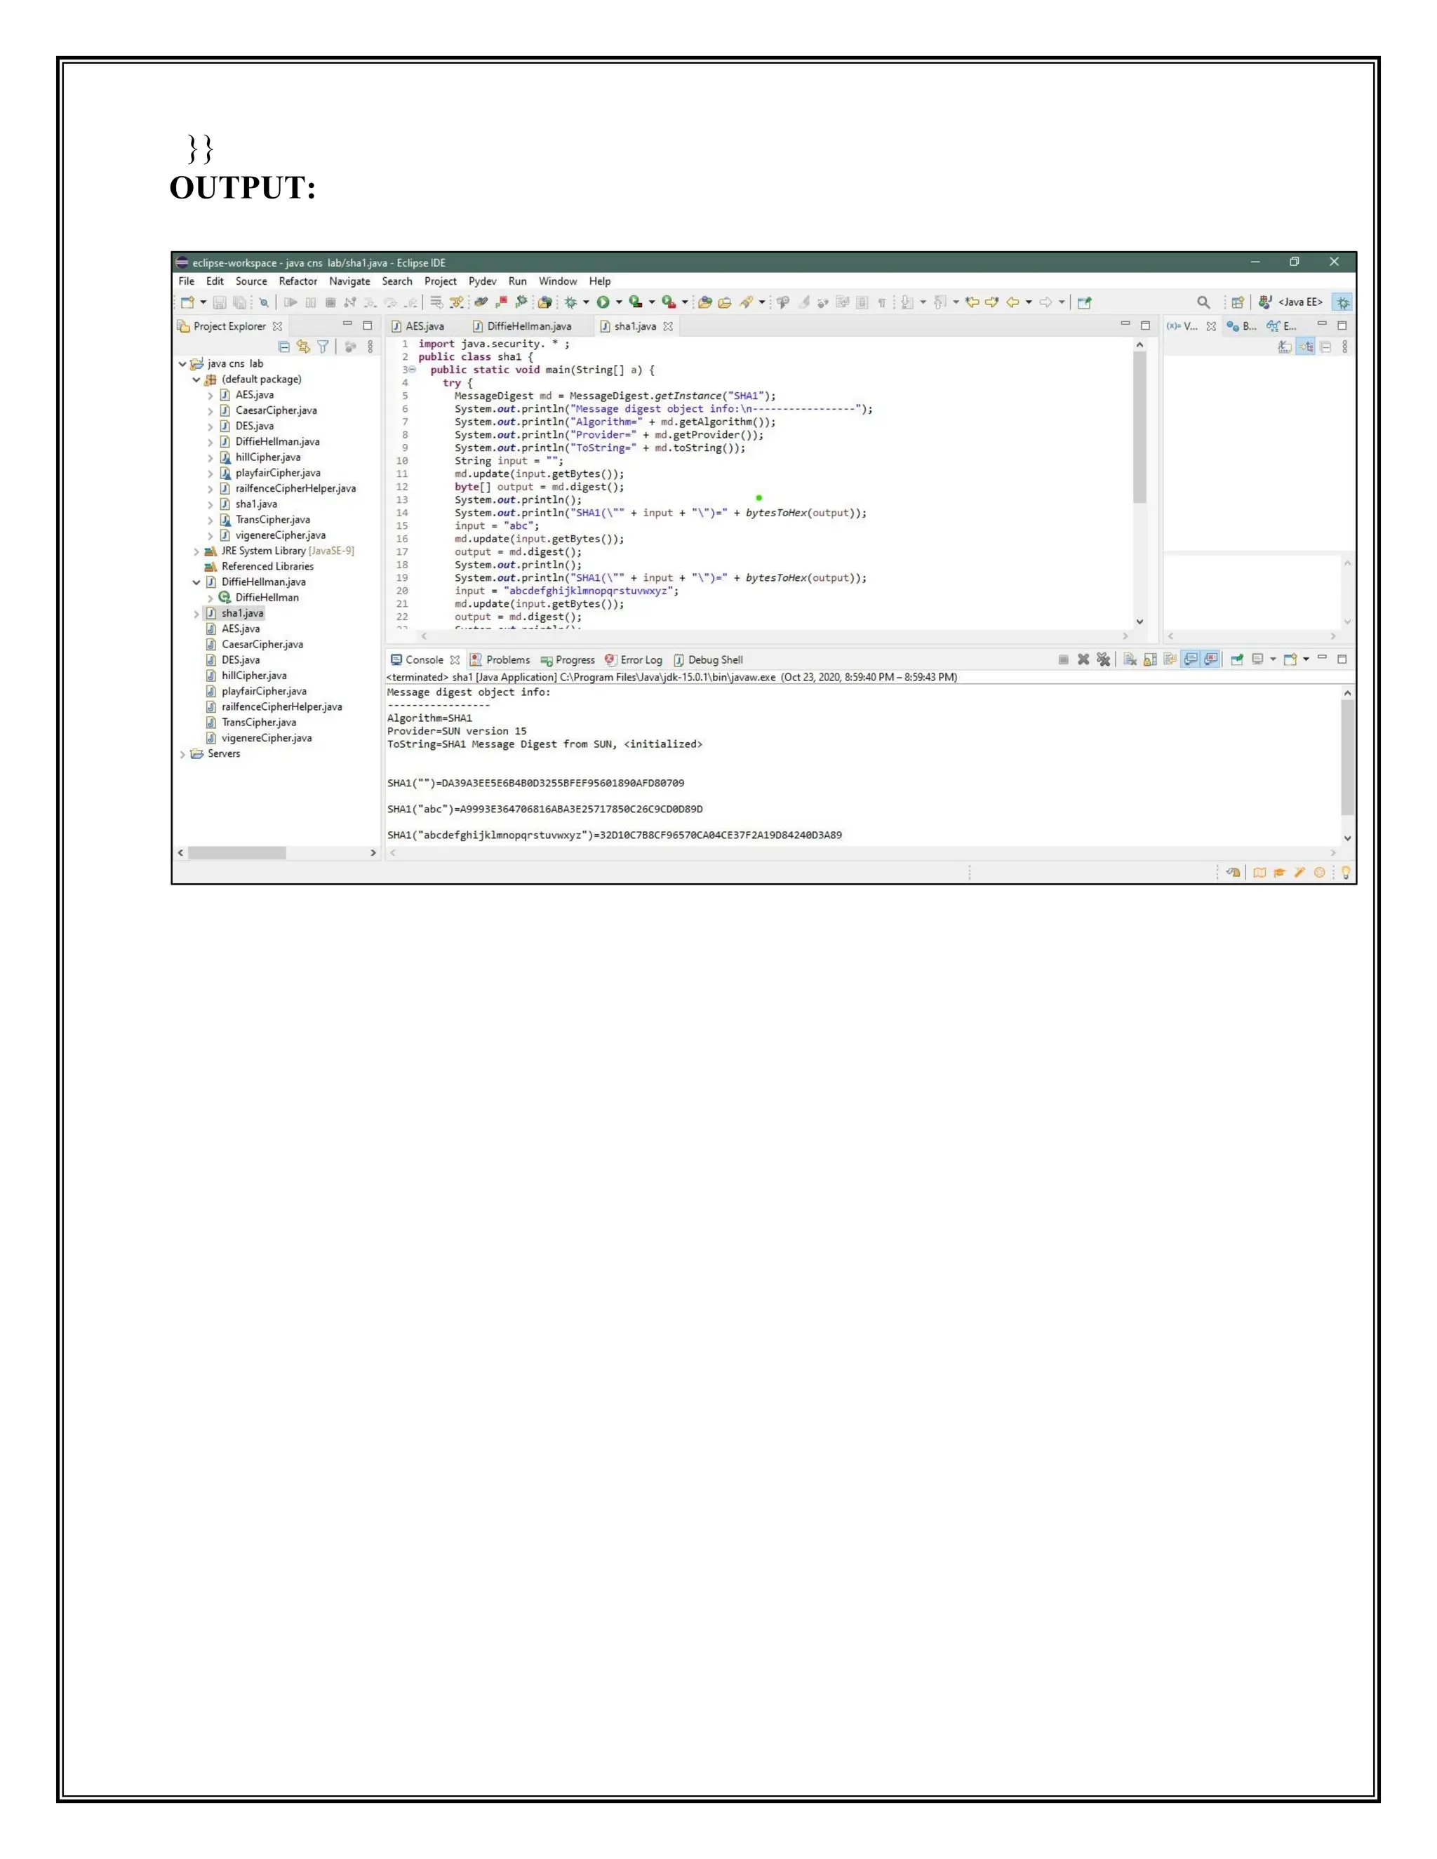Click the Filter icon in Project Explorer
1437x1859 pixels.
(x=323, y=347)
